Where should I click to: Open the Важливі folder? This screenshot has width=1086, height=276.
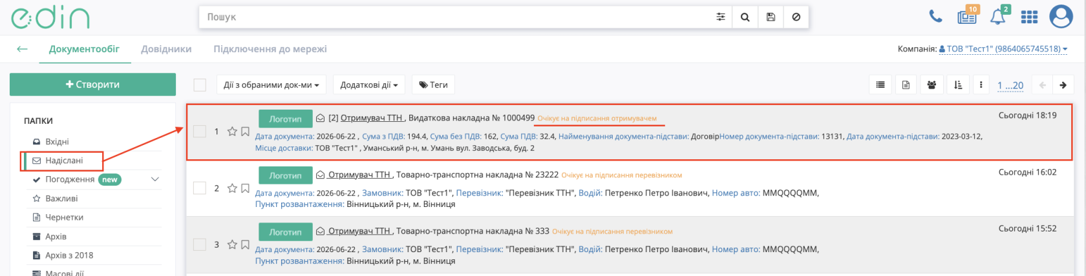[x=61, y=199]
